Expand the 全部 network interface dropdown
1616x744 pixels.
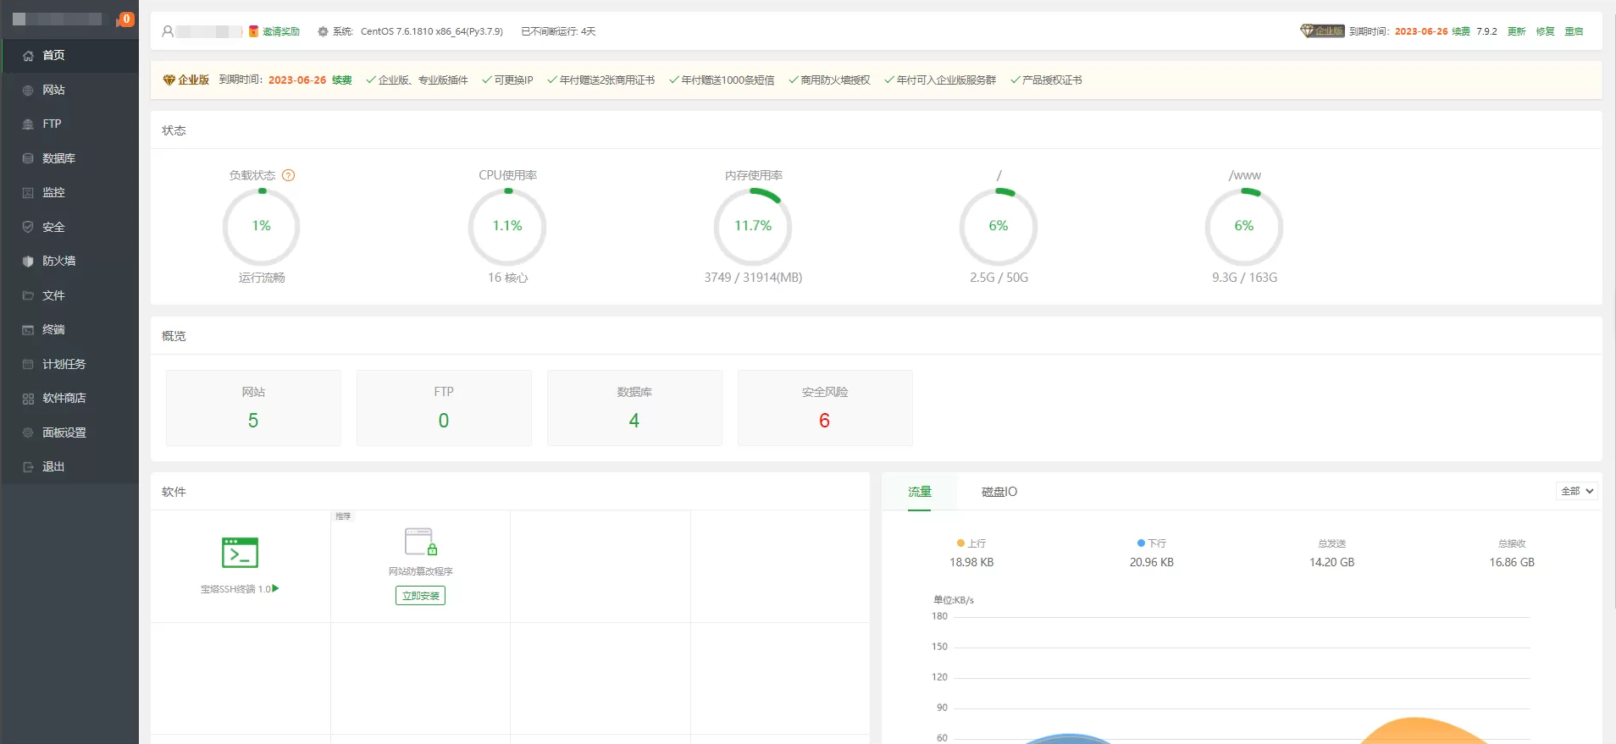pos(1576,491)
